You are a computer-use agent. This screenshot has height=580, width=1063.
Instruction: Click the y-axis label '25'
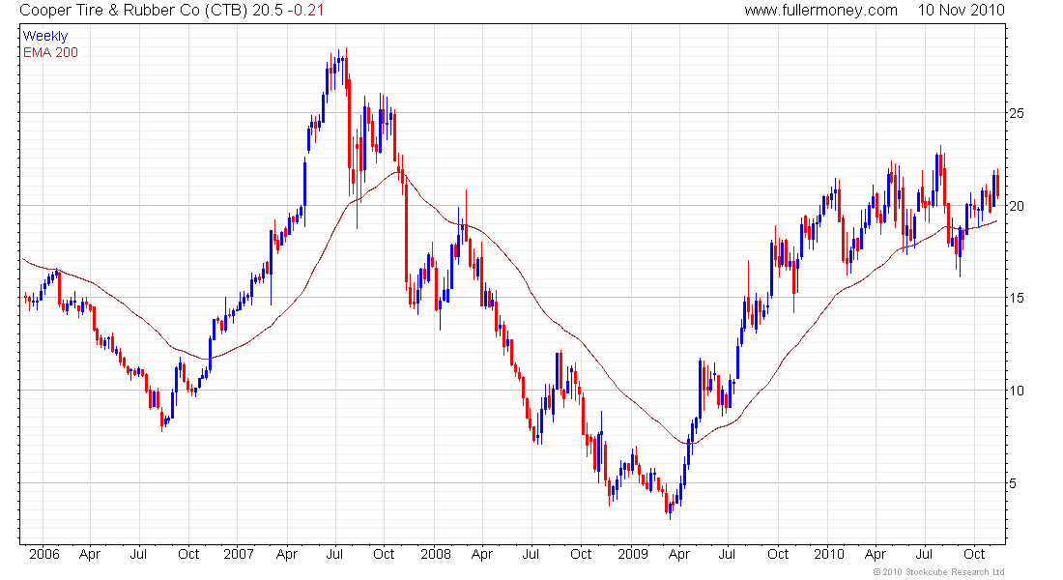pos(1017,113)
